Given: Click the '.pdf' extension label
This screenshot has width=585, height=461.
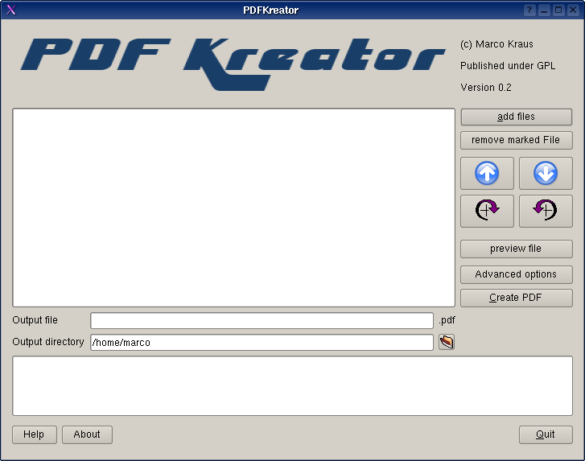Looking at the screenshot, I should (x=447, y=320).
